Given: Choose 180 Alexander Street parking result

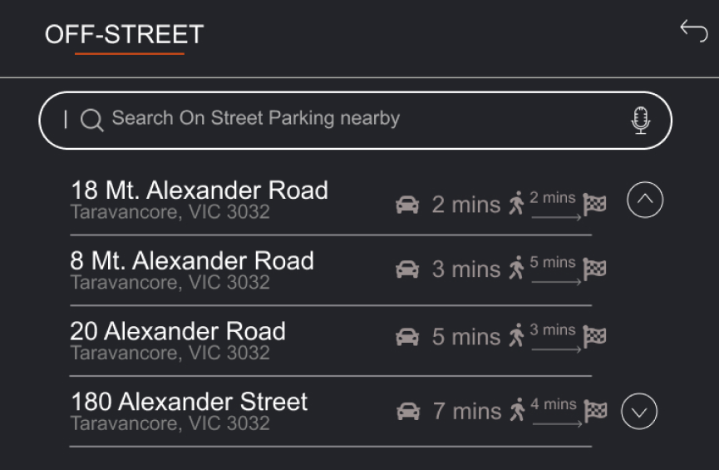Looking at the screenshot, I should tap(190, 411).
